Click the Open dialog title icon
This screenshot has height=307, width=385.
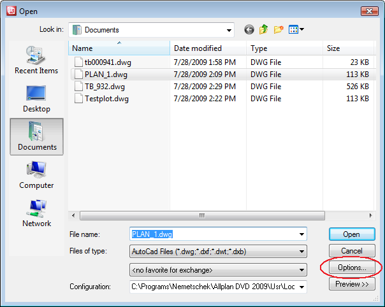tap(11, 11)
